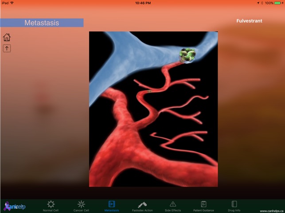The height and width of the screenshot is (213, 285).
Task: Tap the green tumor cell cluster
Action: (187, 55)
